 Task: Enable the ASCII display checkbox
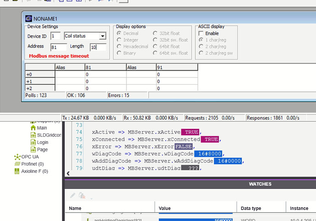click(x=201, y=33)
